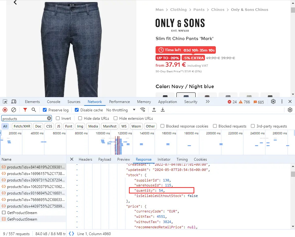Image resolution: width=295 pixels, height=237 pixels.
Task: Select first color swatch thumbnail
Action: click(165, 95)
